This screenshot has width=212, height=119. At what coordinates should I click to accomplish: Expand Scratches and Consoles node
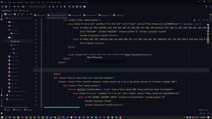tap(4, 99)
